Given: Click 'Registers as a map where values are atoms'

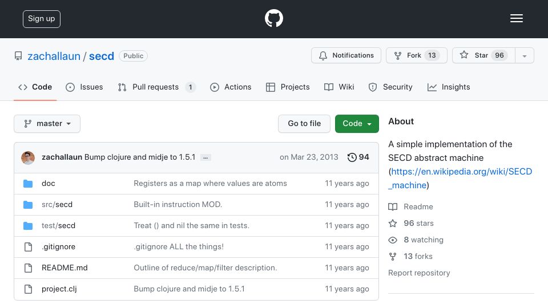Looking at the screenshot, I should [x=211, y=183].
